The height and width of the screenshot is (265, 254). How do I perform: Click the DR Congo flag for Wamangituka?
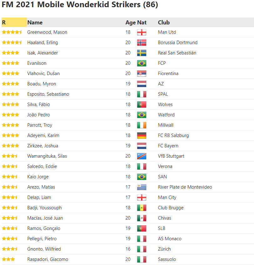click(x=141, y=156)
